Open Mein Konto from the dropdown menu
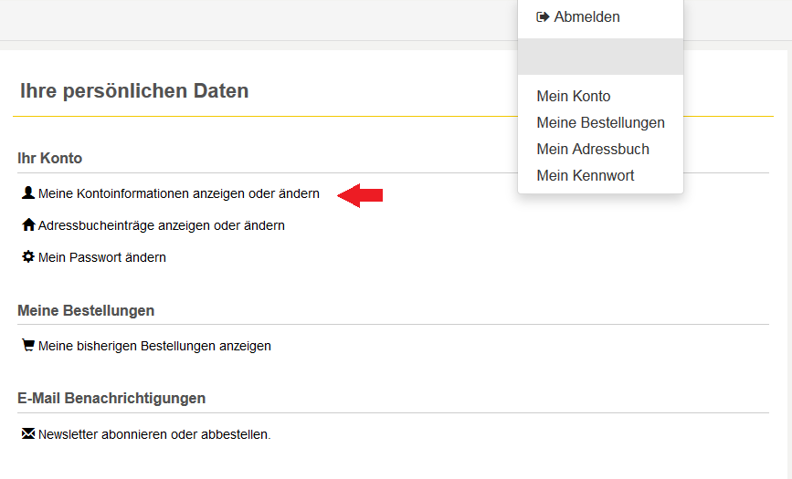Screen dimensions: 792x479 pyautogui.click(x=574, y=97)
